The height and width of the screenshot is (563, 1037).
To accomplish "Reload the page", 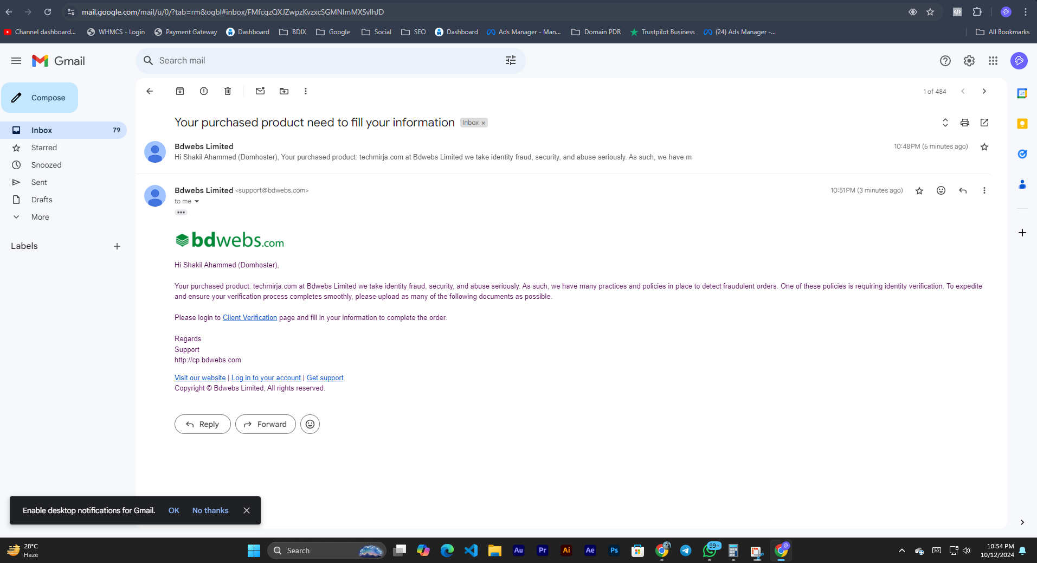I will [48, 12].
